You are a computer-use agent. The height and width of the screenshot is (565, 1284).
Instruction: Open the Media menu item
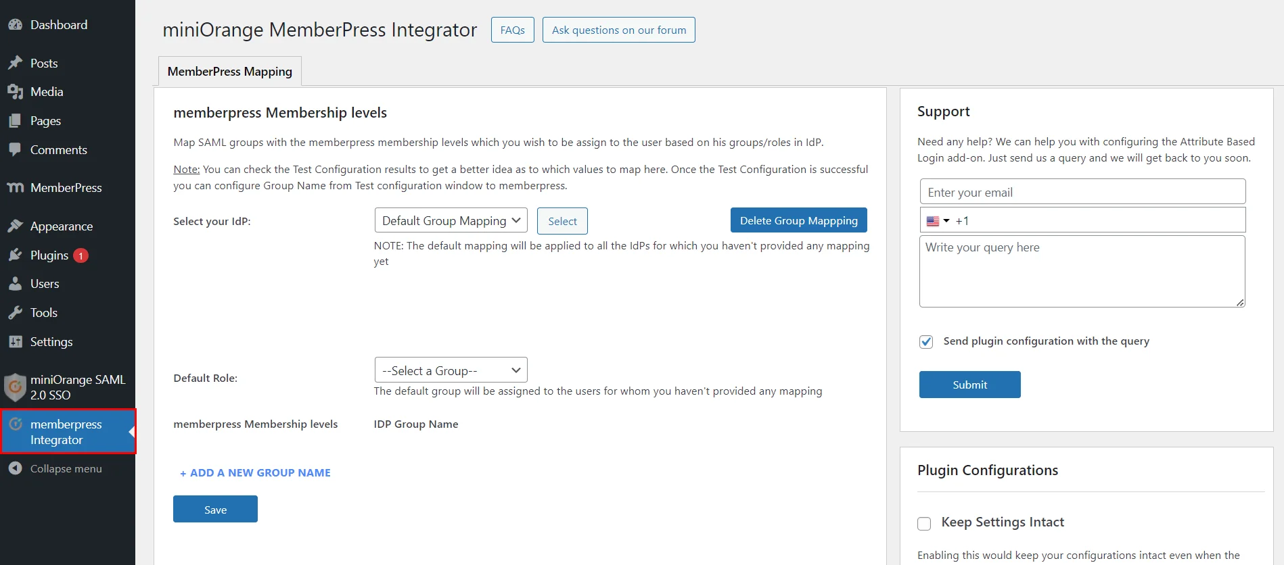(x=47, y=91)
